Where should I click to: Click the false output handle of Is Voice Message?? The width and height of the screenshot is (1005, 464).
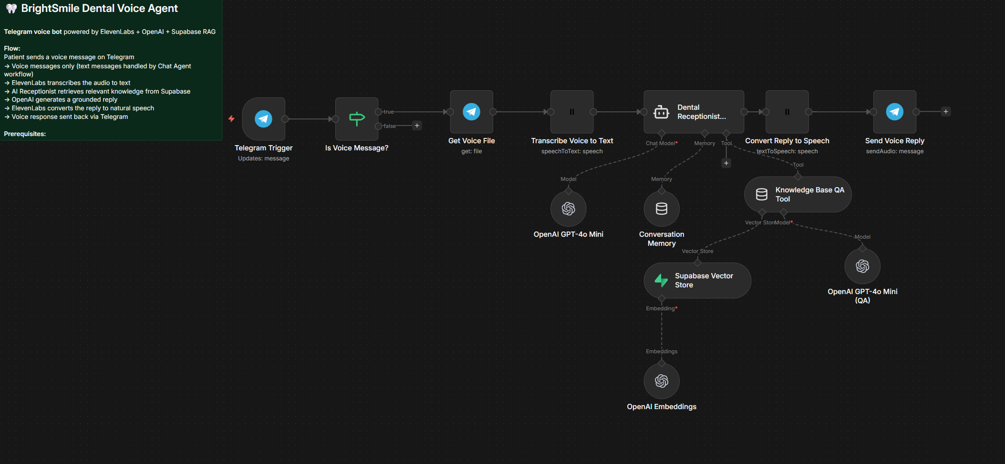coord(378,126)
